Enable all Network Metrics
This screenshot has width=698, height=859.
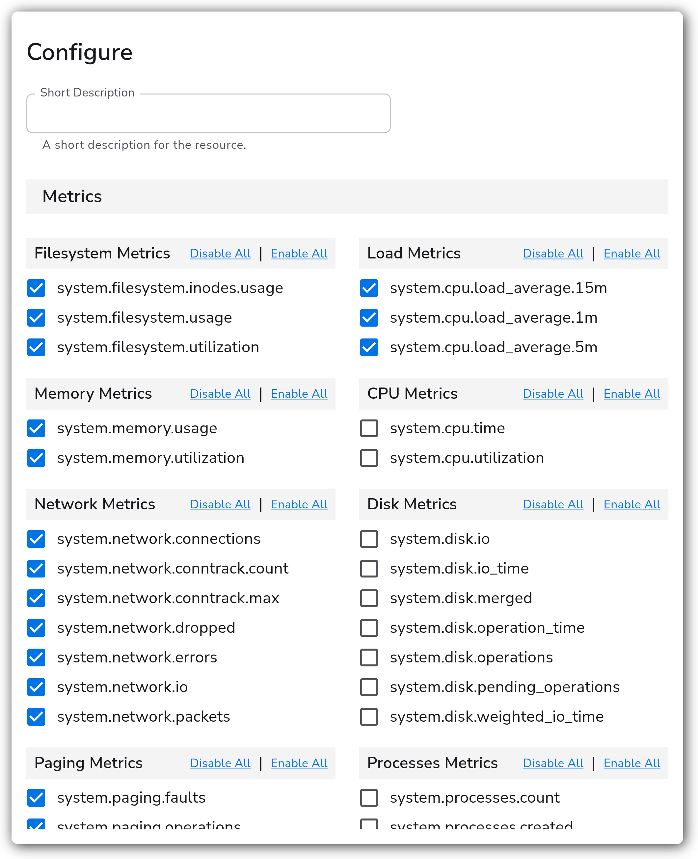pyautogui.click(x=299, y=504)
